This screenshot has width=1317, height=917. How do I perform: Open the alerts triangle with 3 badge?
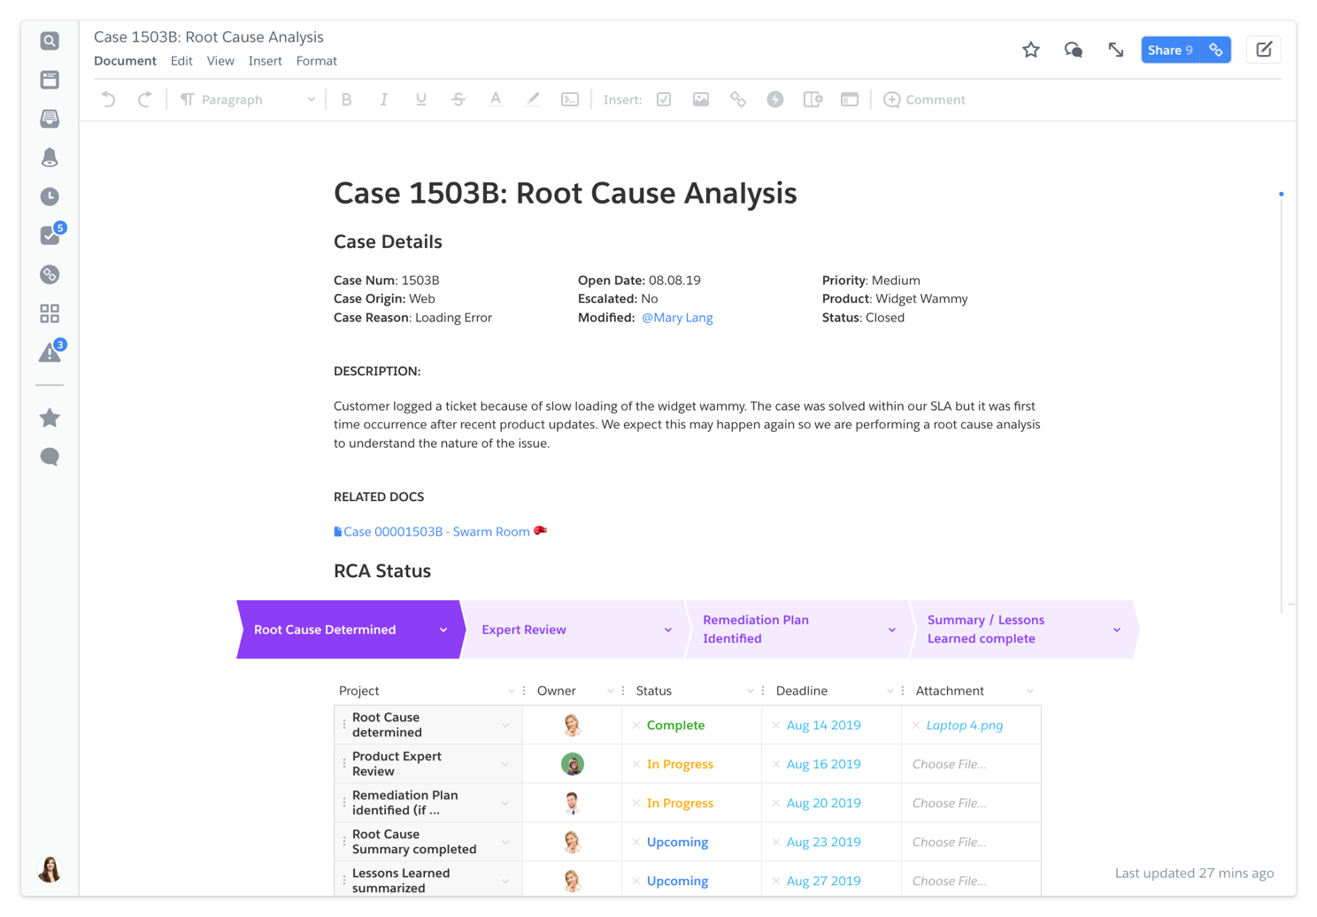coord(50,352)
